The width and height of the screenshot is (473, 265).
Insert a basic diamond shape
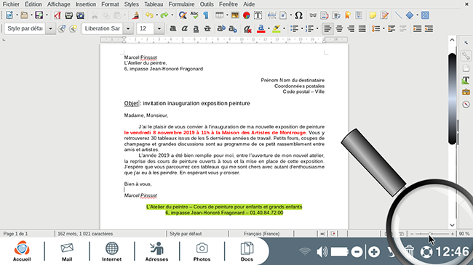410,15
